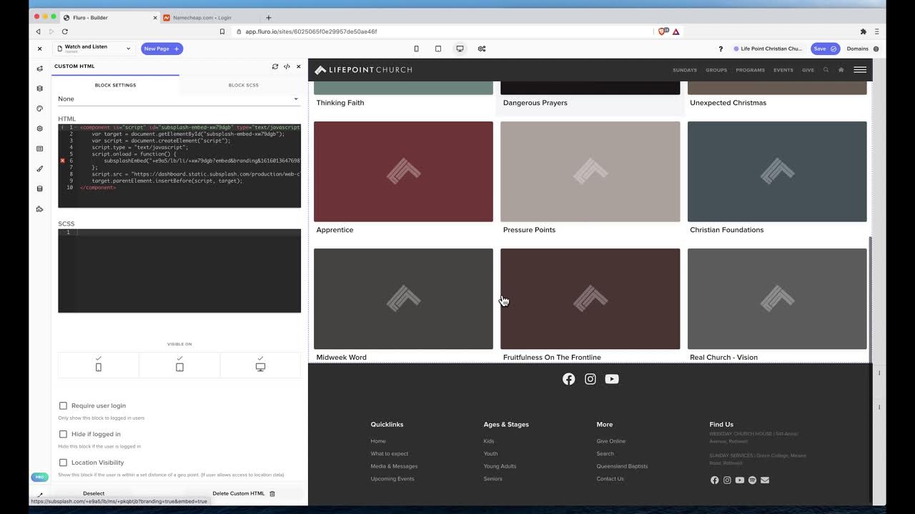Open the brush style icon in sidebar
915x514 pixels.
(x=40, y=169)
